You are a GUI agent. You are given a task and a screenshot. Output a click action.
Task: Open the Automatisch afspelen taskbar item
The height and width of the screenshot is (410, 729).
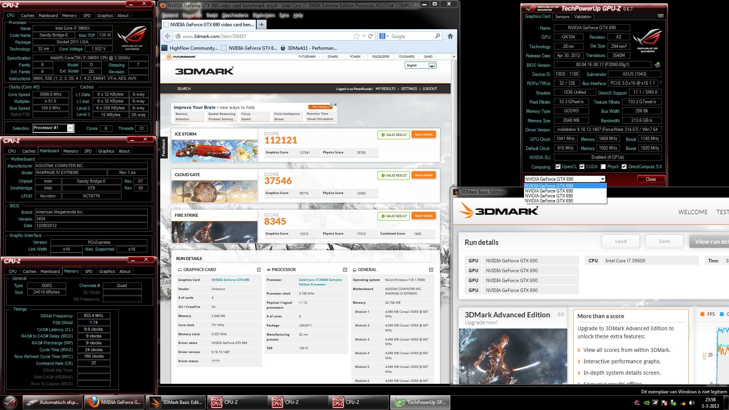pos(53,402)
